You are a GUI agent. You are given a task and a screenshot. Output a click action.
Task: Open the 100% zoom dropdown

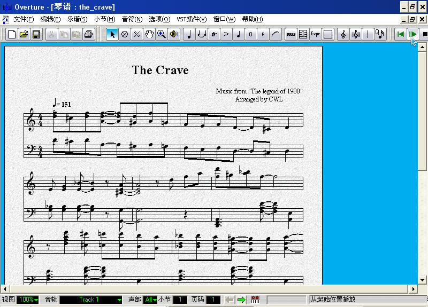28,300
